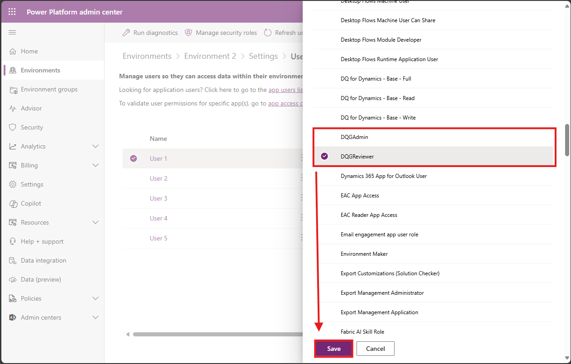The height and width of the screenshot is (364, 571).
Task: Select DQ for Dynamics - Base - Write role
Action: click(x=433, y=117)
